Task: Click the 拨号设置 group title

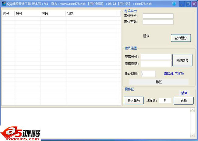Action: [131, 48]
